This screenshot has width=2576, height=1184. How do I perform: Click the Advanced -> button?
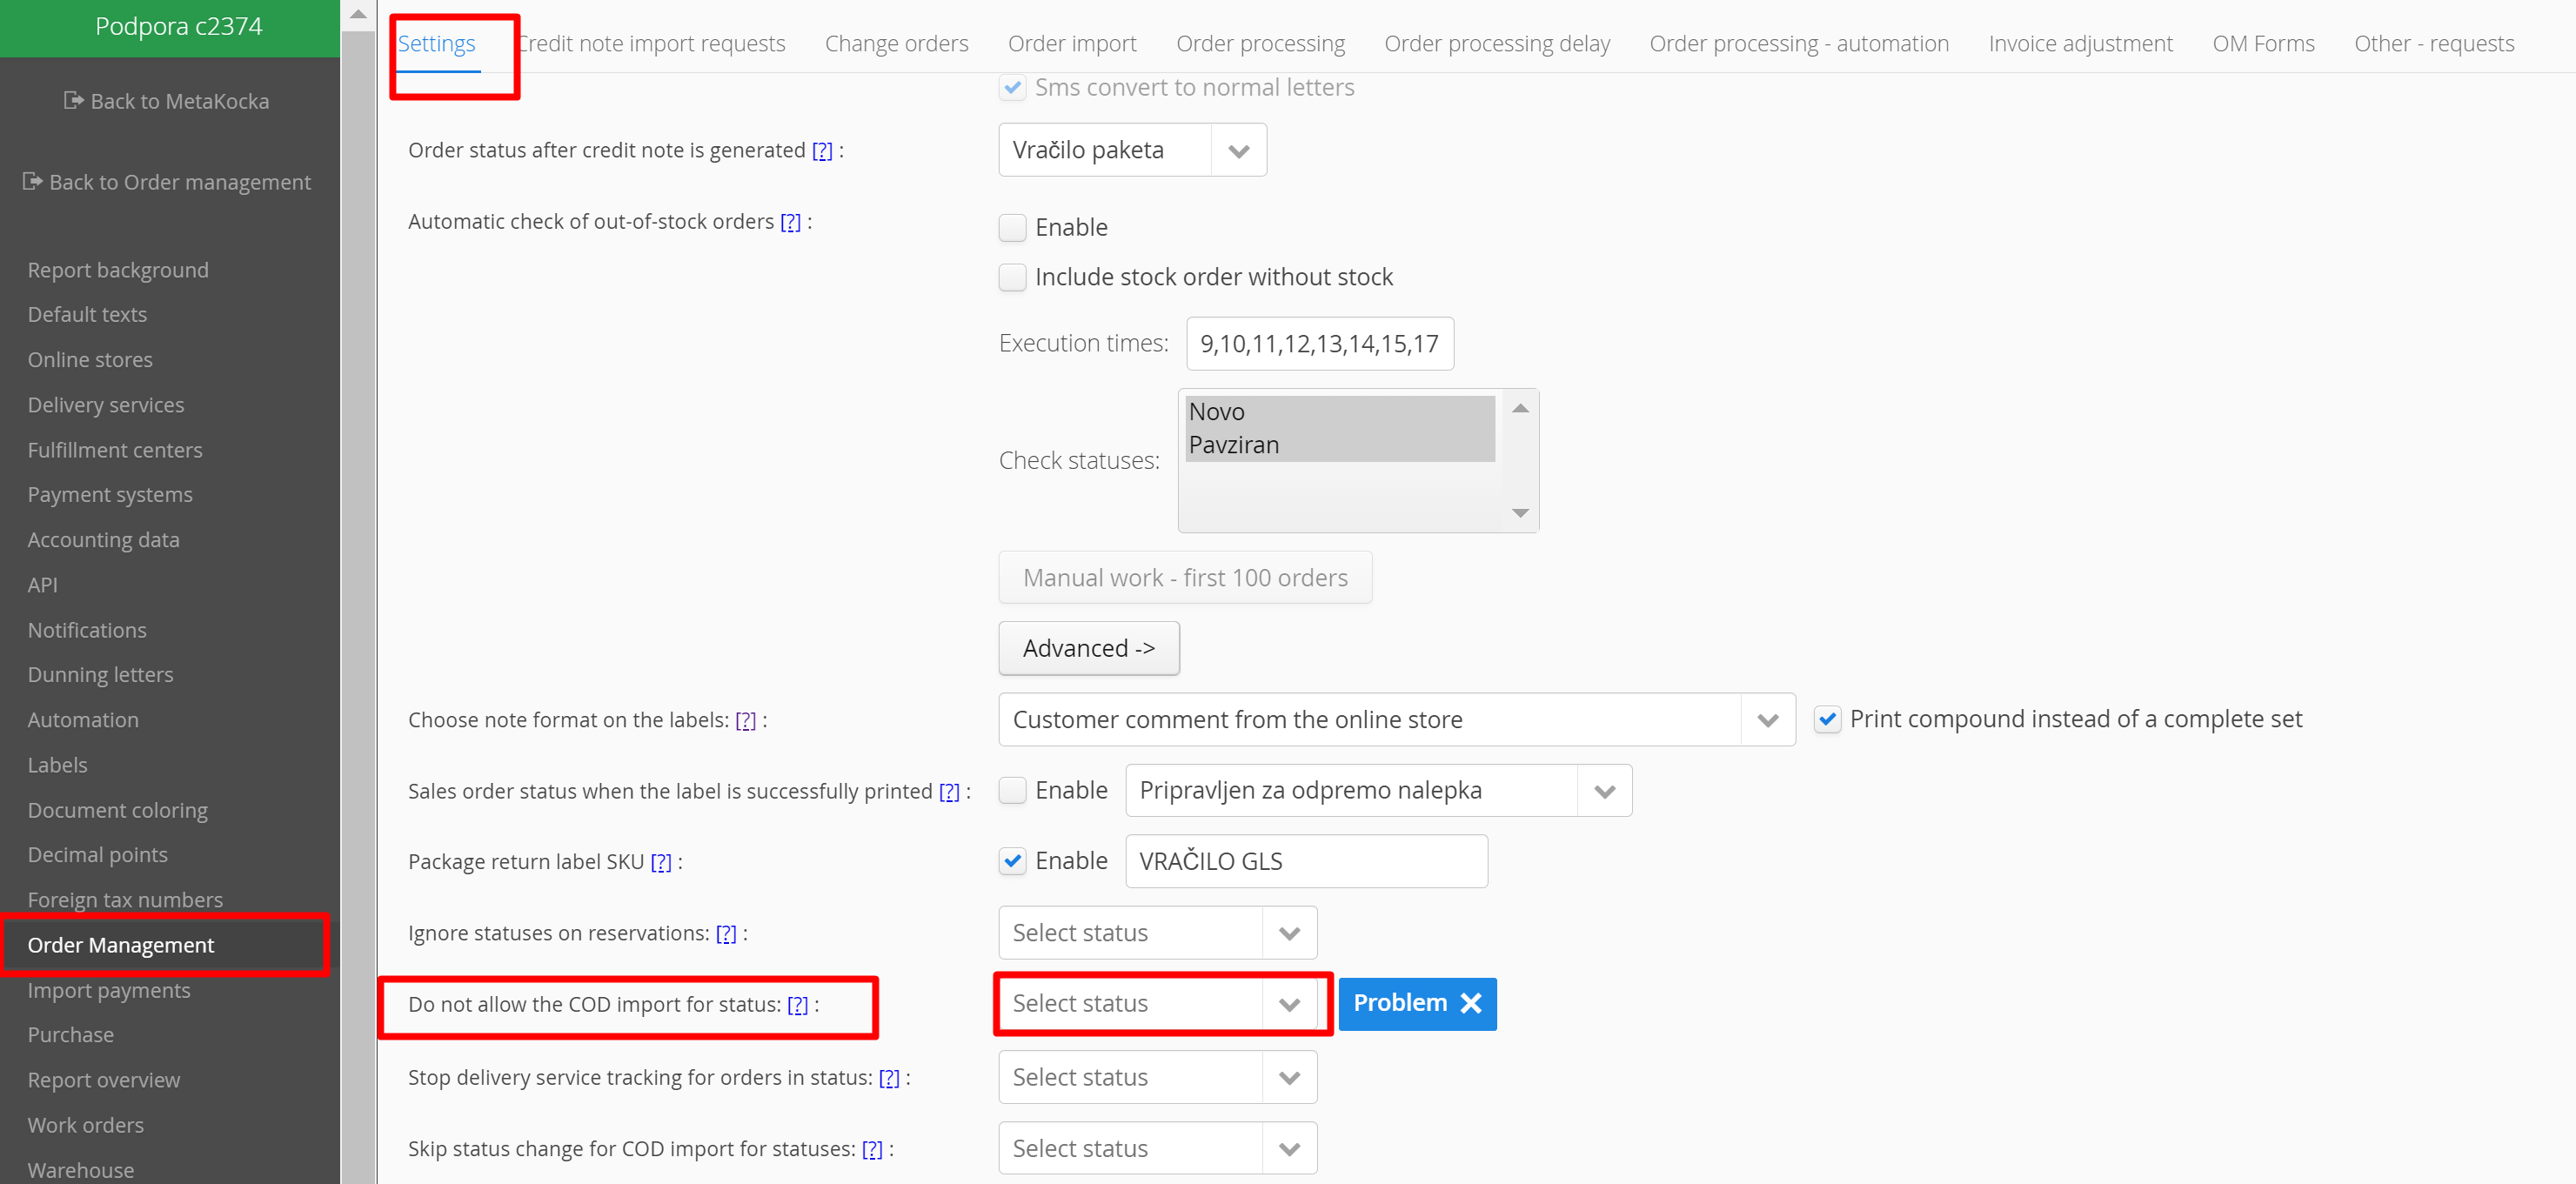pyautogui.click(x=1088, y=648)
